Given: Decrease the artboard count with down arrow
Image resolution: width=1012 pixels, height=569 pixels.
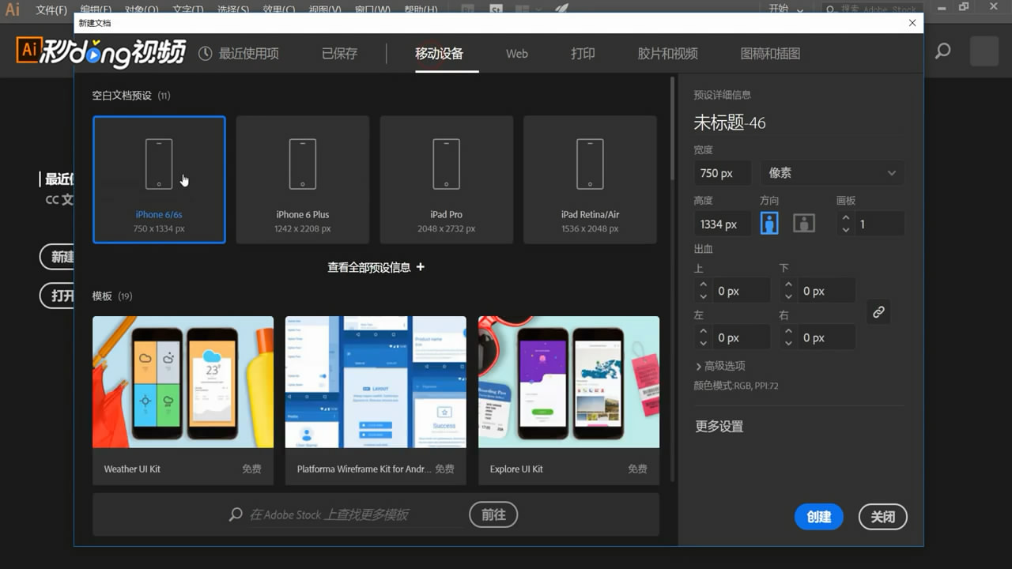Looking at the screenshot, I should tap(846, 230).
